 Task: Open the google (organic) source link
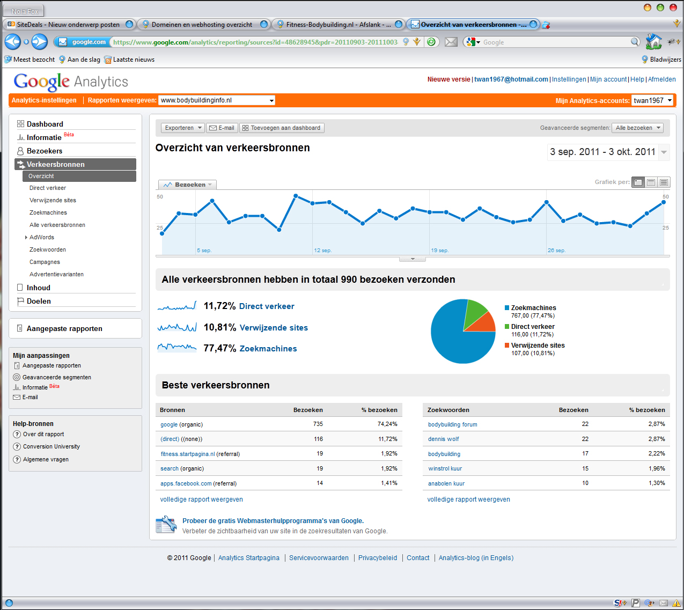(x=169, y=424)
